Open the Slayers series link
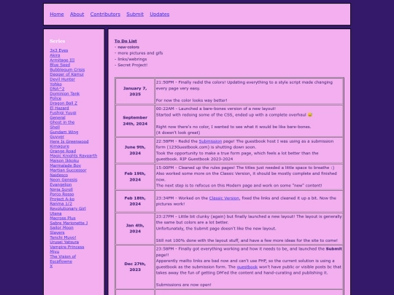Viewport: 394px width, 295px height. pyautogui.click(x=57, y=232)
